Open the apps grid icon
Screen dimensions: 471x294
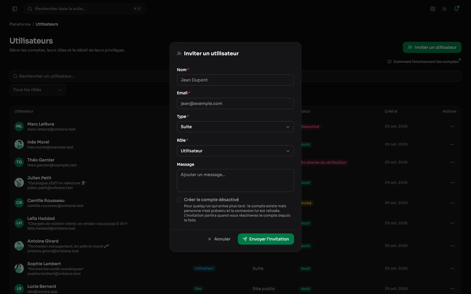click(433, 9)
